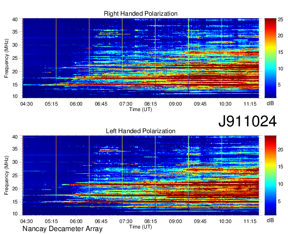
Task: Click 40 MHz frequency tick, Left Handed plot
Action: [x=15, y=137]
